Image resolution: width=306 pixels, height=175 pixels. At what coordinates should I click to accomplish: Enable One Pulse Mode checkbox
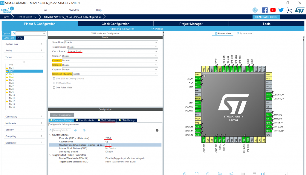click(x=54, y=87)
